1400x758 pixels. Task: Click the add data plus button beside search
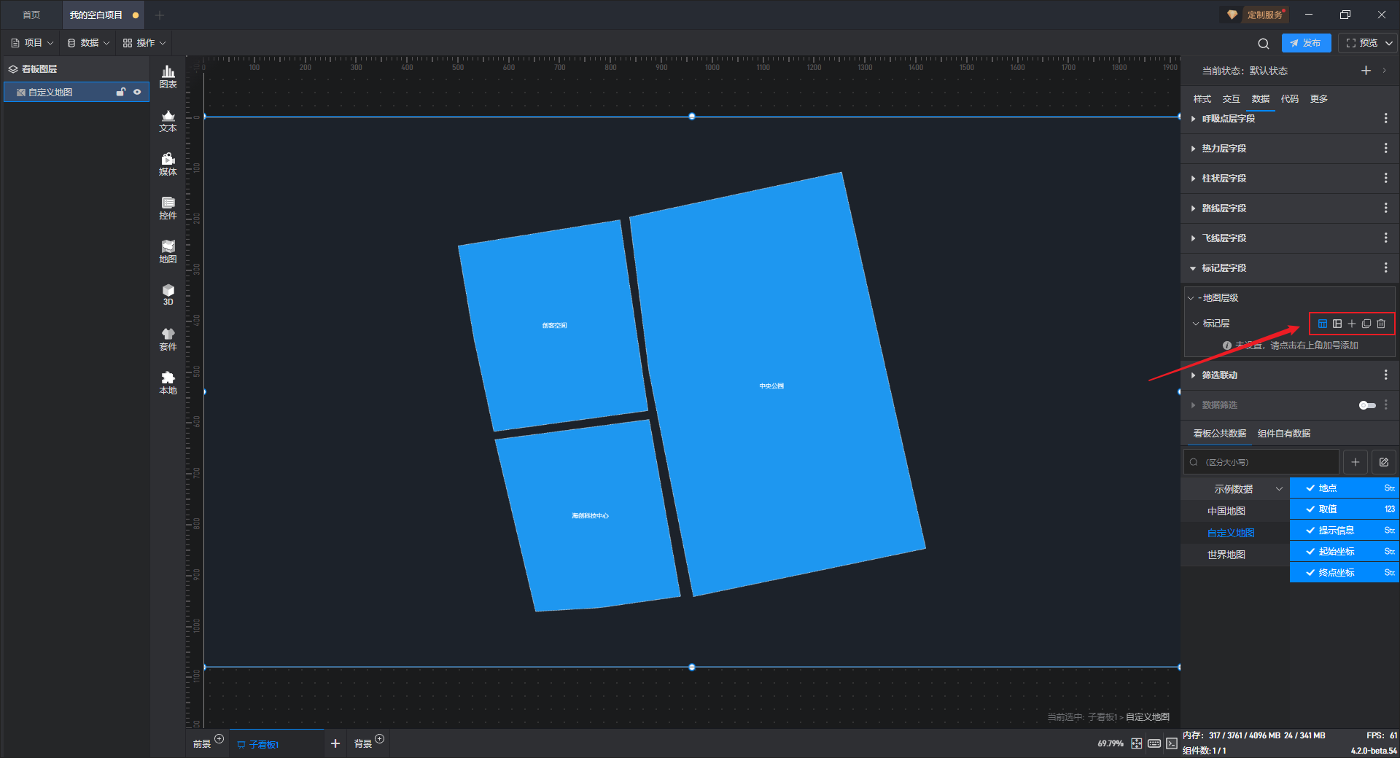[1356, 462]
